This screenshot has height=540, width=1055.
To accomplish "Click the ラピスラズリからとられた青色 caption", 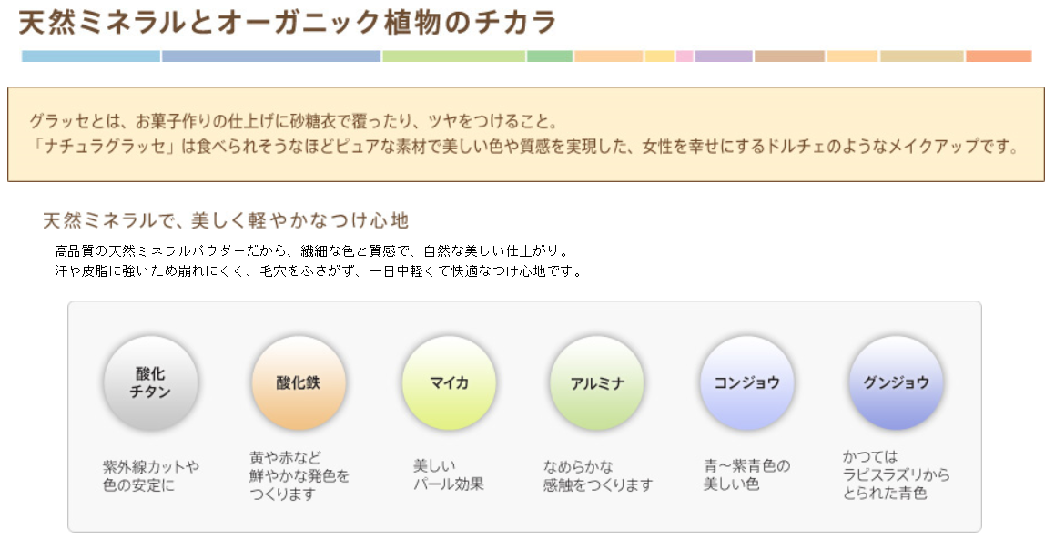I will coord(897,474).
